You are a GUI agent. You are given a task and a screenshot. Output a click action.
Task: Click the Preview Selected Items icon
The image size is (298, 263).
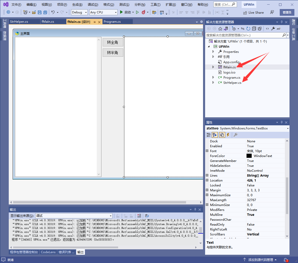[279, 29]
